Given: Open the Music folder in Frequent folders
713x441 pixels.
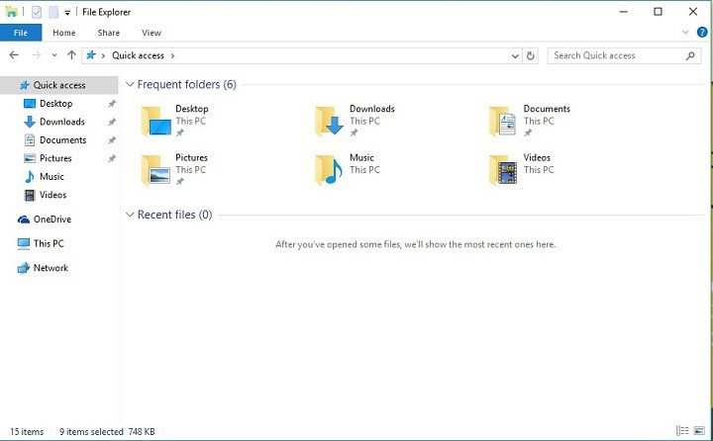Looking at the screenshot, I should [330, 170].
